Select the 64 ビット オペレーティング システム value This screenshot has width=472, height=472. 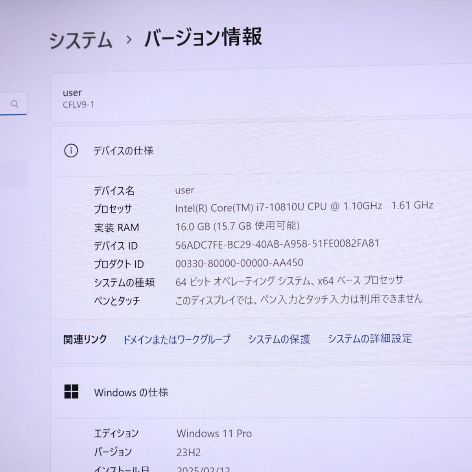(289, 281)
